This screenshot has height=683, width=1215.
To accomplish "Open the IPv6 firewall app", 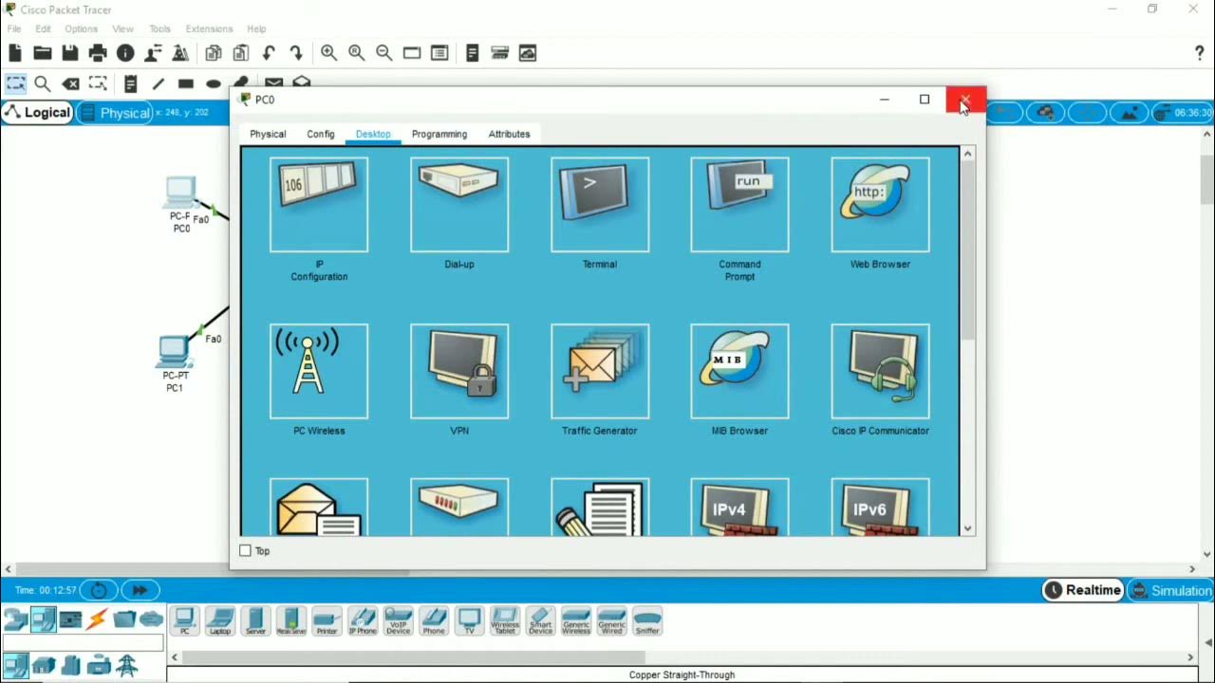I will (880, 508).
